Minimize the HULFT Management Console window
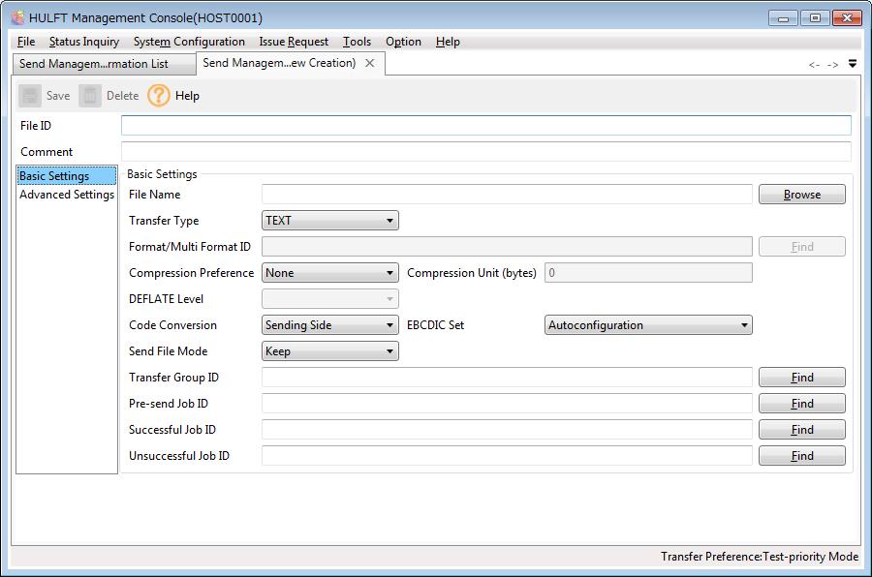This screenshot has width=872, height=577. (783, 18)
